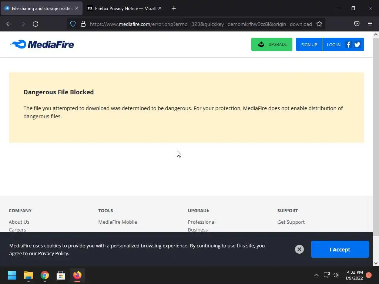Click the MediaFire logo
This screenshot has width=379, height=284.
point(42,44)
